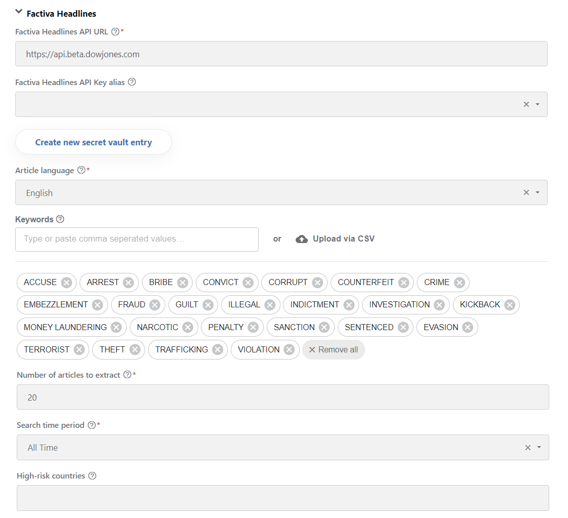Clear the All Time search period value
This screenshot has height=518, width=568.
click(x=528, y=448)
